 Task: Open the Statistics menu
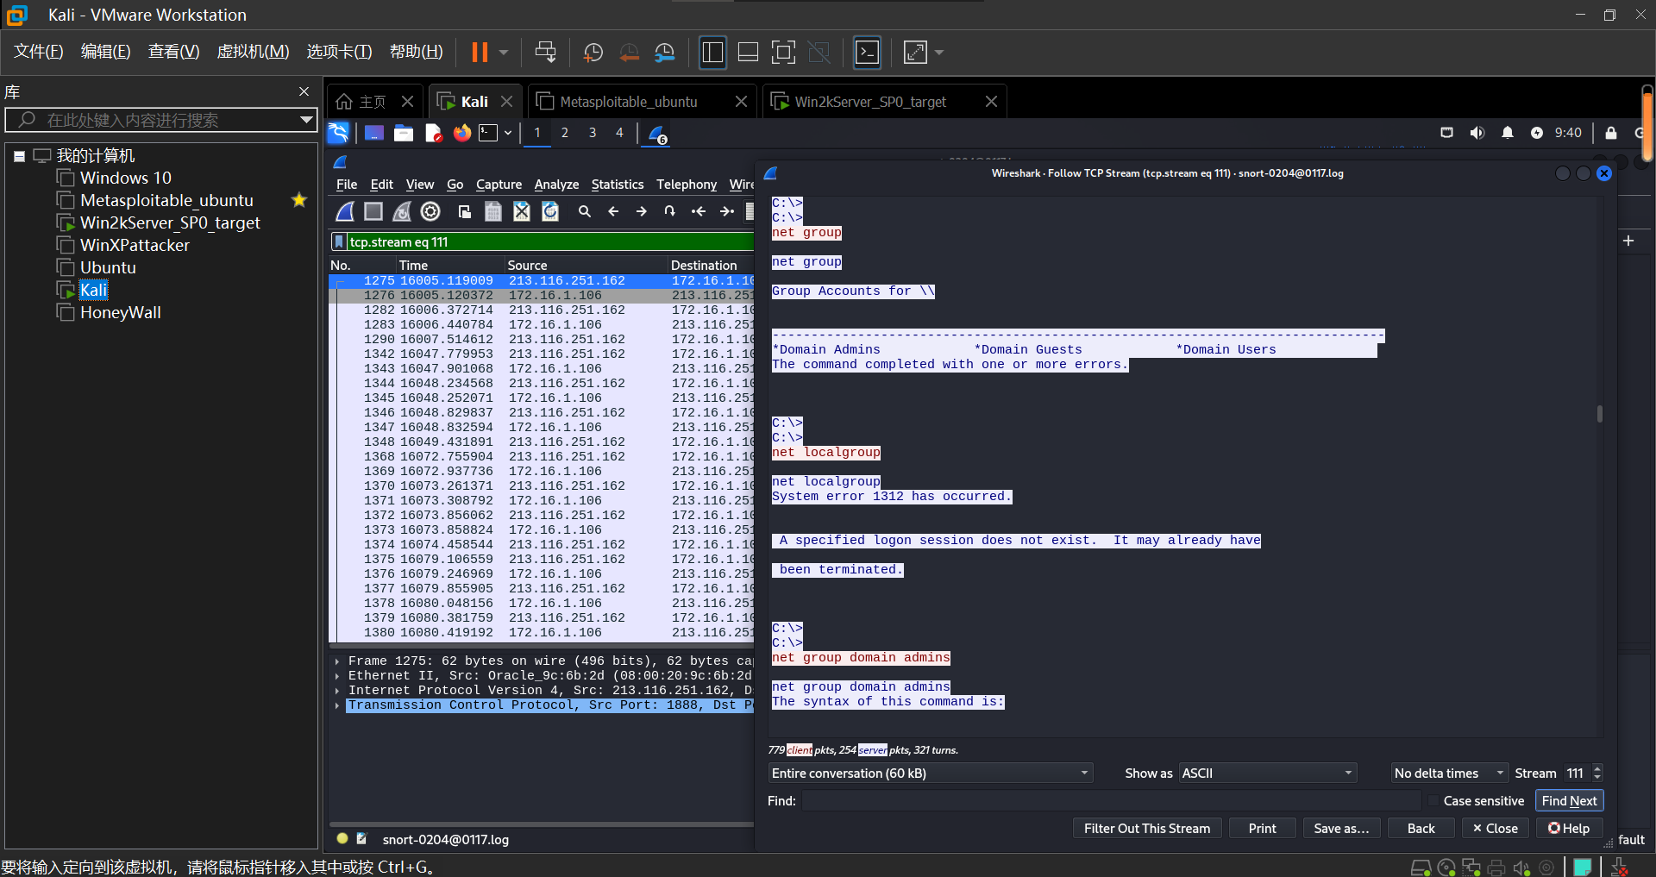click(x=617, y=185)
